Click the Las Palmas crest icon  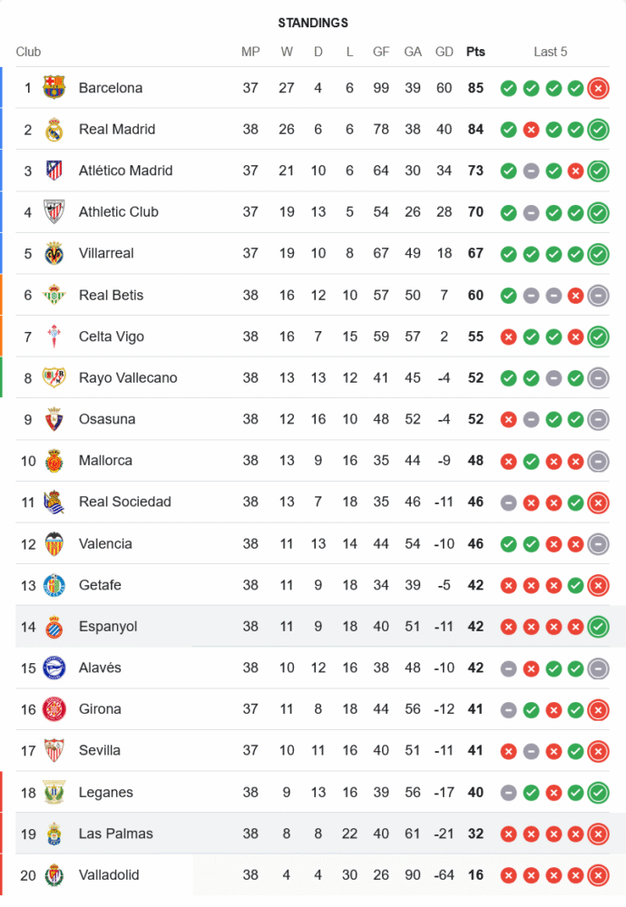(54, 834)
